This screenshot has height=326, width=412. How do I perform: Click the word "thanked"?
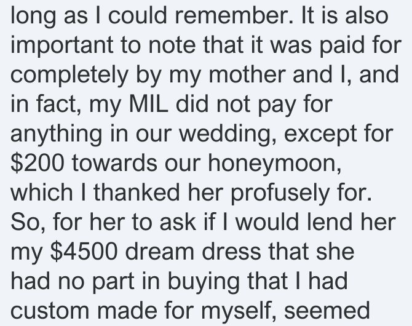pyautogui.click(x=137, y=193)
